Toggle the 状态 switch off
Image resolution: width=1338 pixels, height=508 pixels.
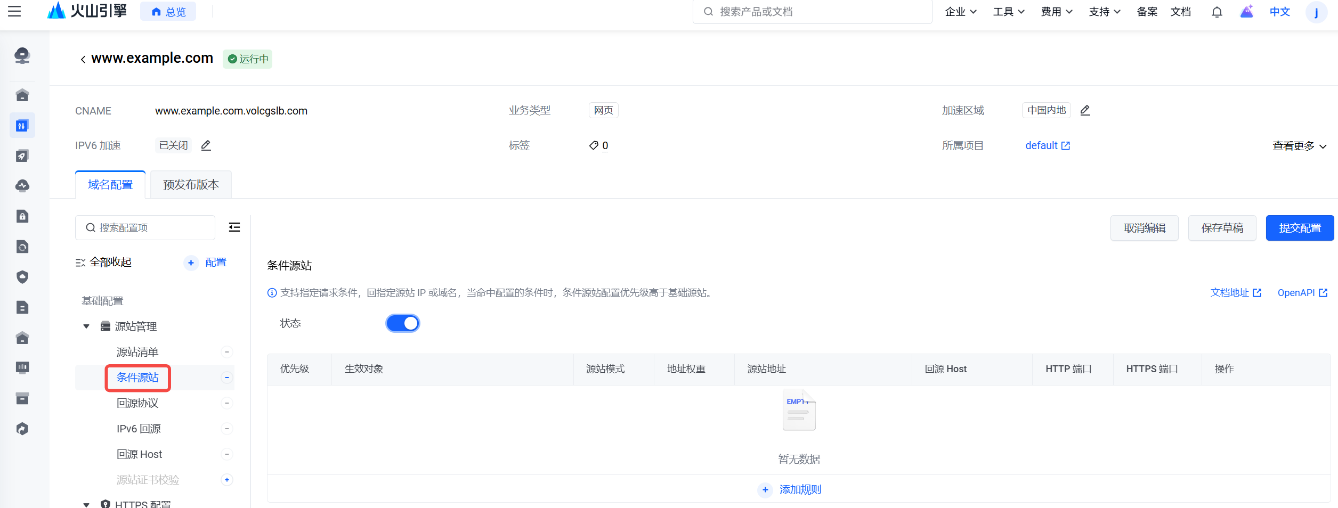click(x=403, y=323)
